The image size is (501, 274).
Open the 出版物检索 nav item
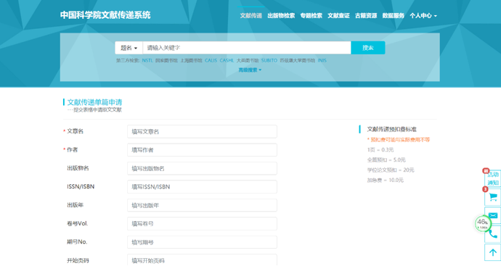click(x=281, y=15)
